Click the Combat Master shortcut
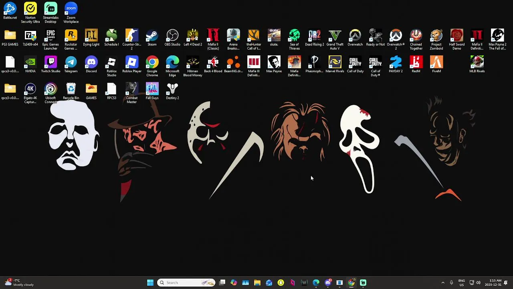Image resolution: width=513 pixels, height=289 pixels. click(132, 94)
